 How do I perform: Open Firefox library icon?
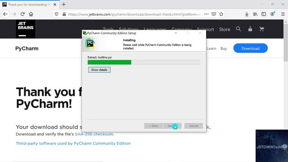click(255, 14)
